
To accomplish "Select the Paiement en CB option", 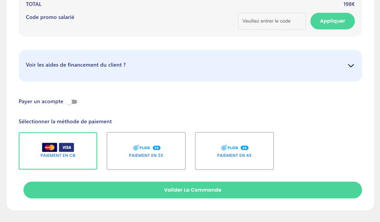I will (58, 151).
